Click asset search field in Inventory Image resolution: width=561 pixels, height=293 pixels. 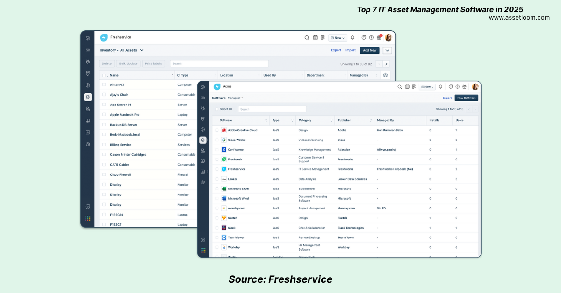pyautogui.click(x=219, y=63)
